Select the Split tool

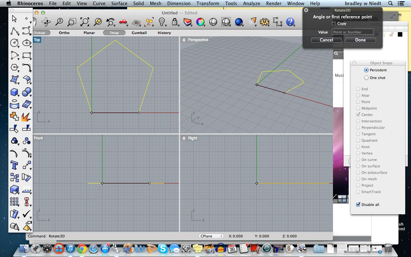[x=26, y=128]
